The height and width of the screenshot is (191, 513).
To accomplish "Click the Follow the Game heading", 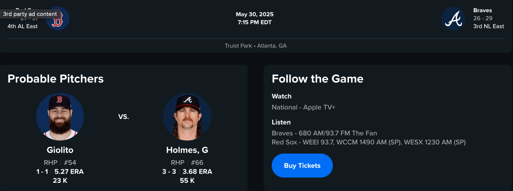I will pos(317,79).
